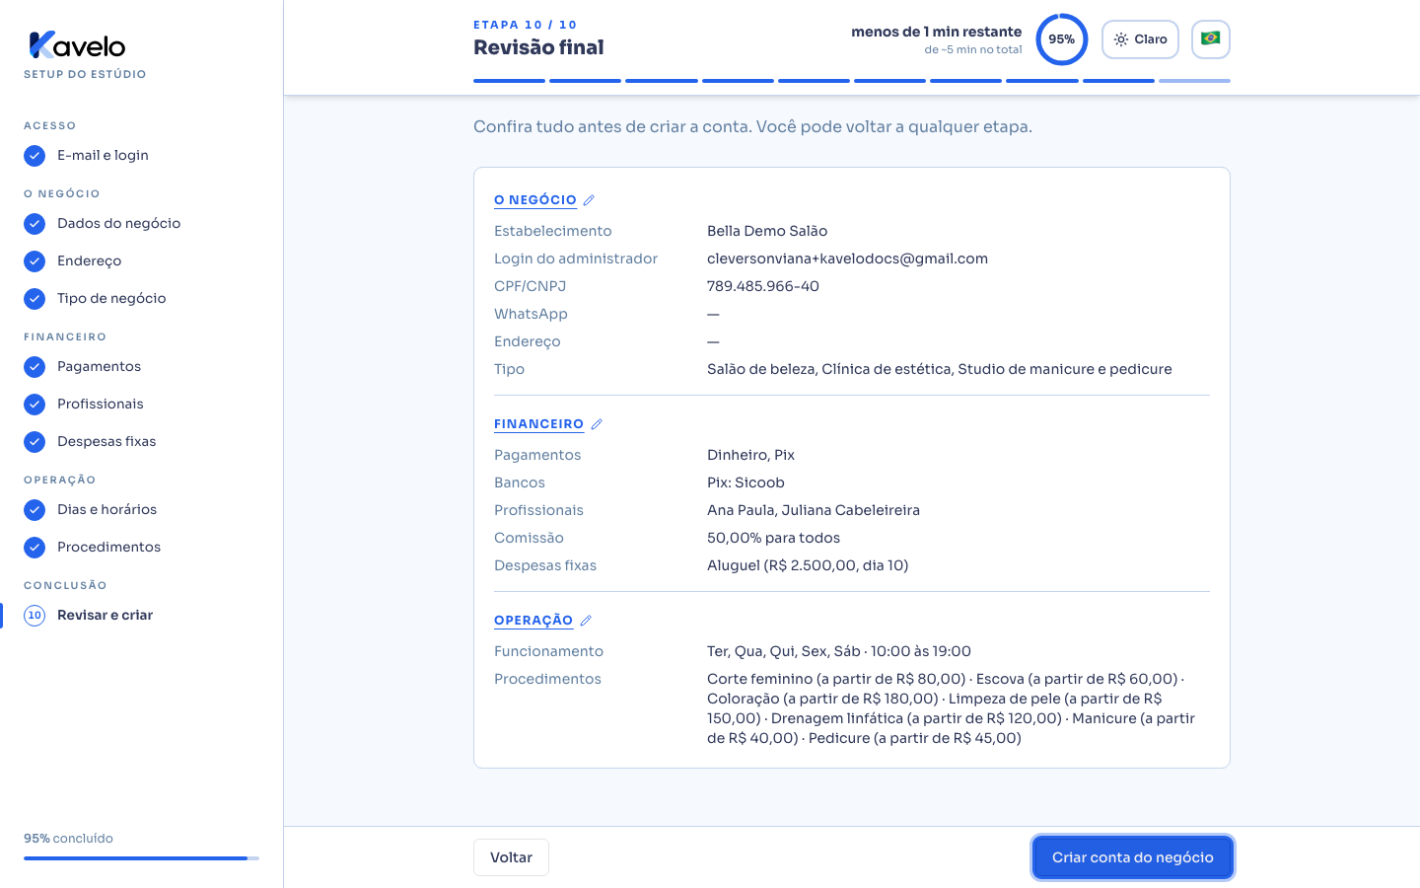Click the step 10 number badge
This screenshot has width=1420, height=888.
[35, 616]
